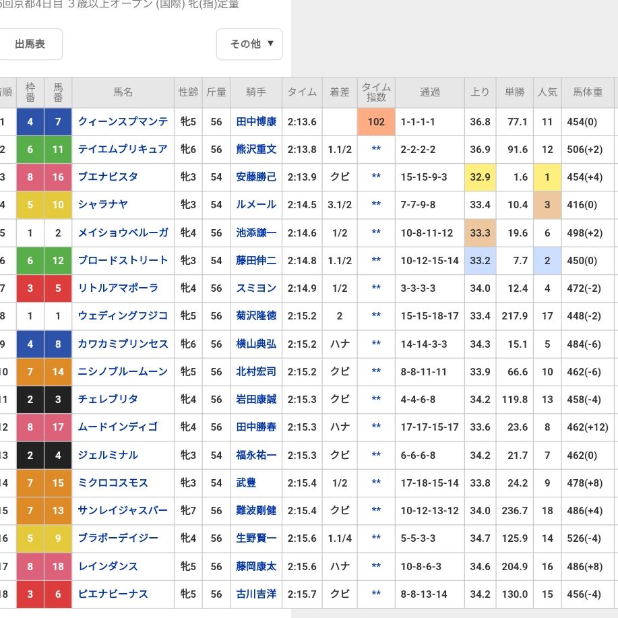The height and width of the screenshot is (618, 618).
Task: Open horse link カワカミプリンセス
Action: [x=123, y=344]
